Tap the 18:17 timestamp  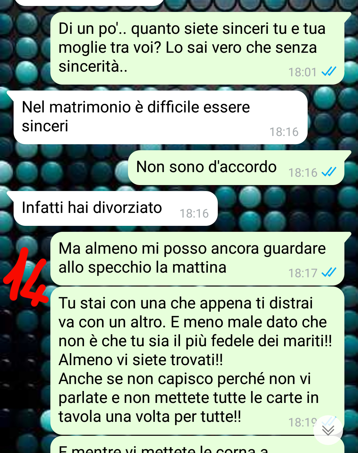303,273
